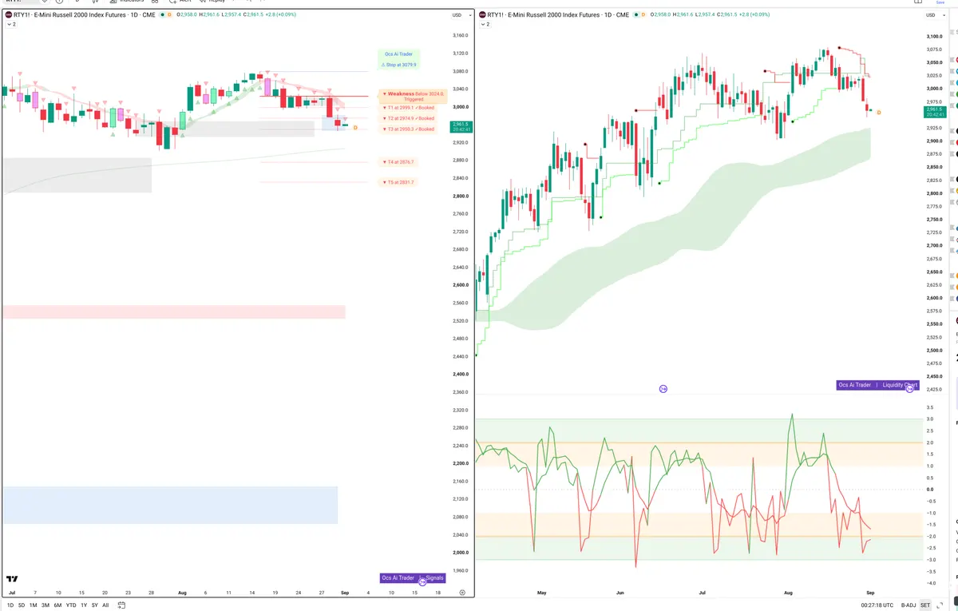Image resolution: width=958 pixels, height=611 pixels.
Task: Select the 1Y date range
Action: [84, 605]
